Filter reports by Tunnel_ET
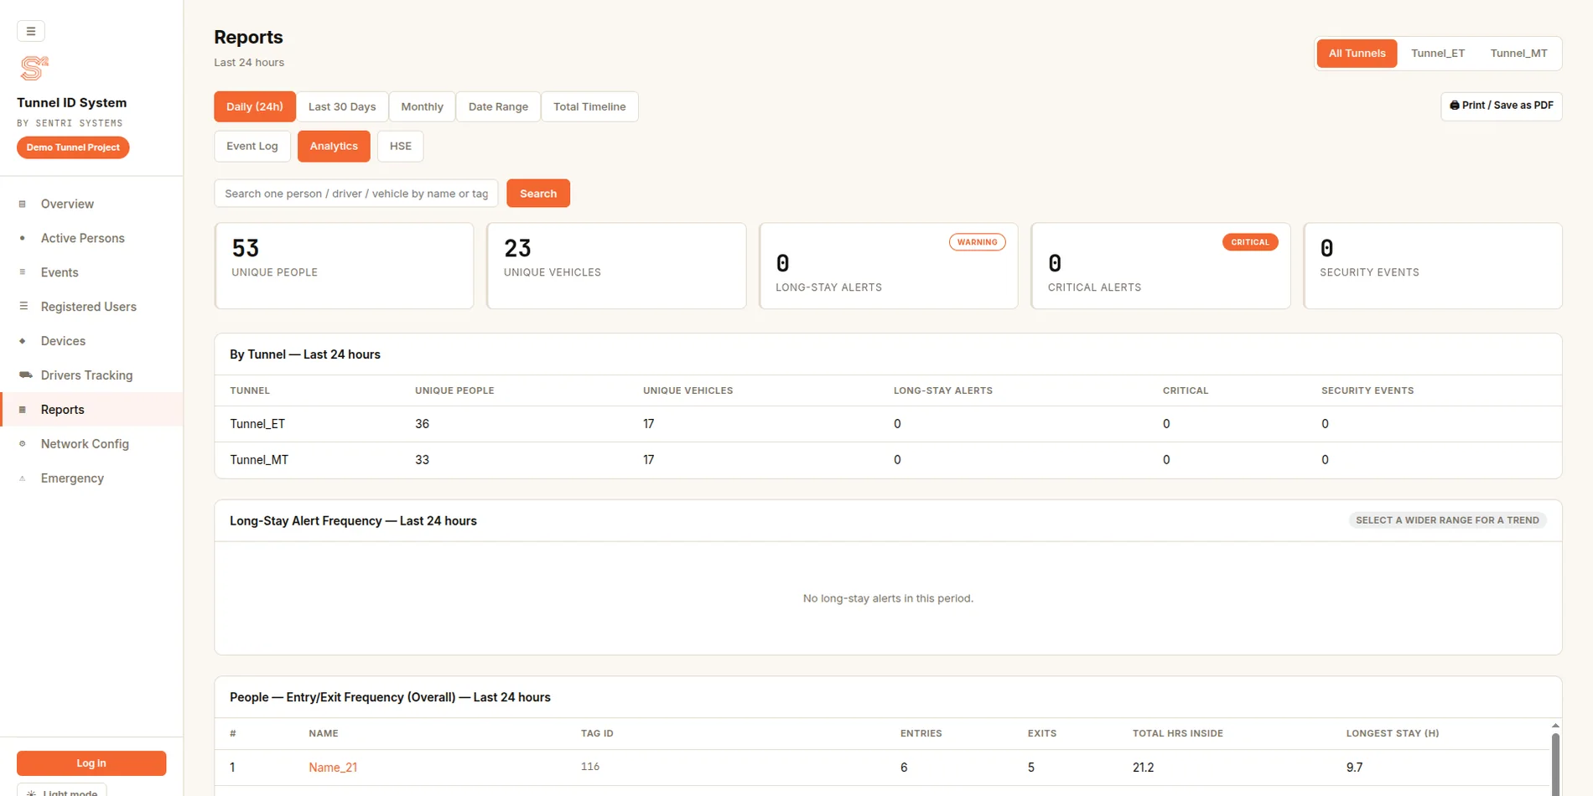 (1437, 54)
